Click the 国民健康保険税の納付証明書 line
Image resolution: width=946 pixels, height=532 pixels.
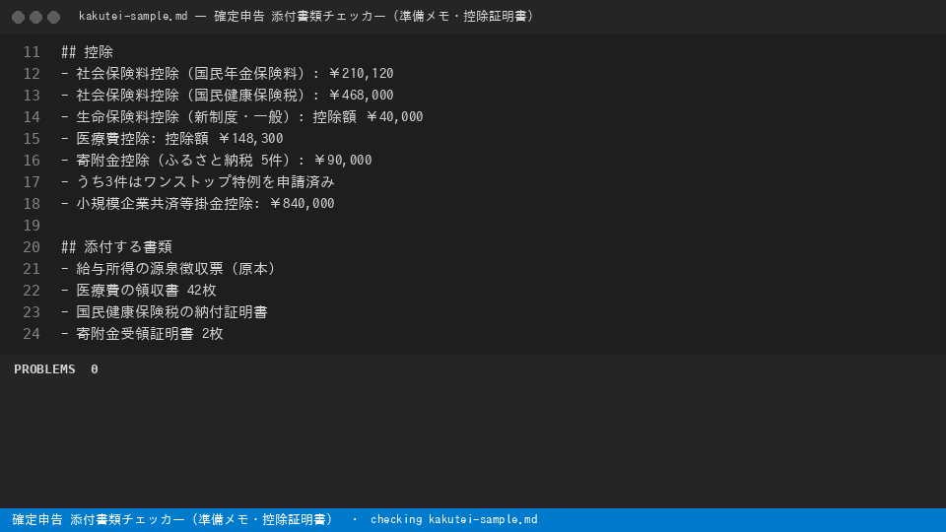(x=165, y=312)
